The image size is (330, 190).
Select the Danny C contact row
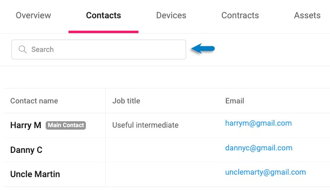167,150
